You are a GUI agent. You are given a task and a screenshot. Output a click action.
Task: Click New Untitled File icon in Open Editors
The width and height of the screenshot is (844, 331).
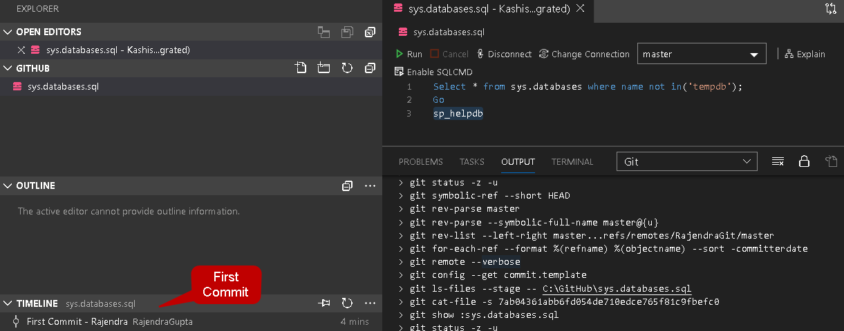coord(323,32)
